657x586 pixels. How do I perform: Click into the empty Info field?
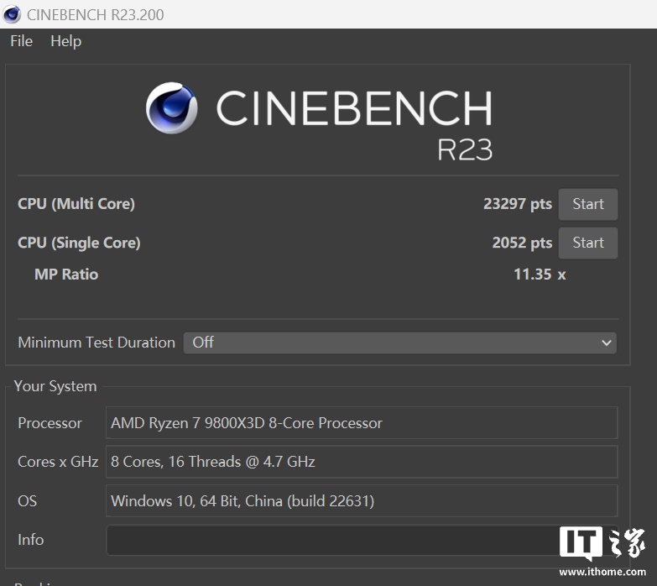(362, 540)
